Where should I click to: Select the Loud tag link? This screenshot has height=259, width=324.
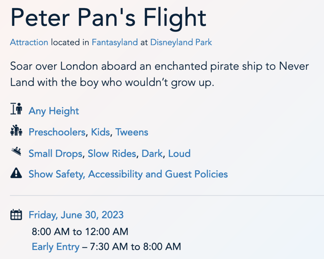tap(179, 154)
